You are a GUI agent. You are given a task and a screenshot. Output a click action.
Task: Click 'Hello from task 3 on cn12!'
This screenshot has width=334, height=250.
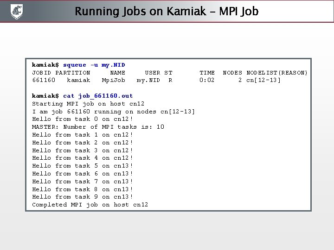83,150
